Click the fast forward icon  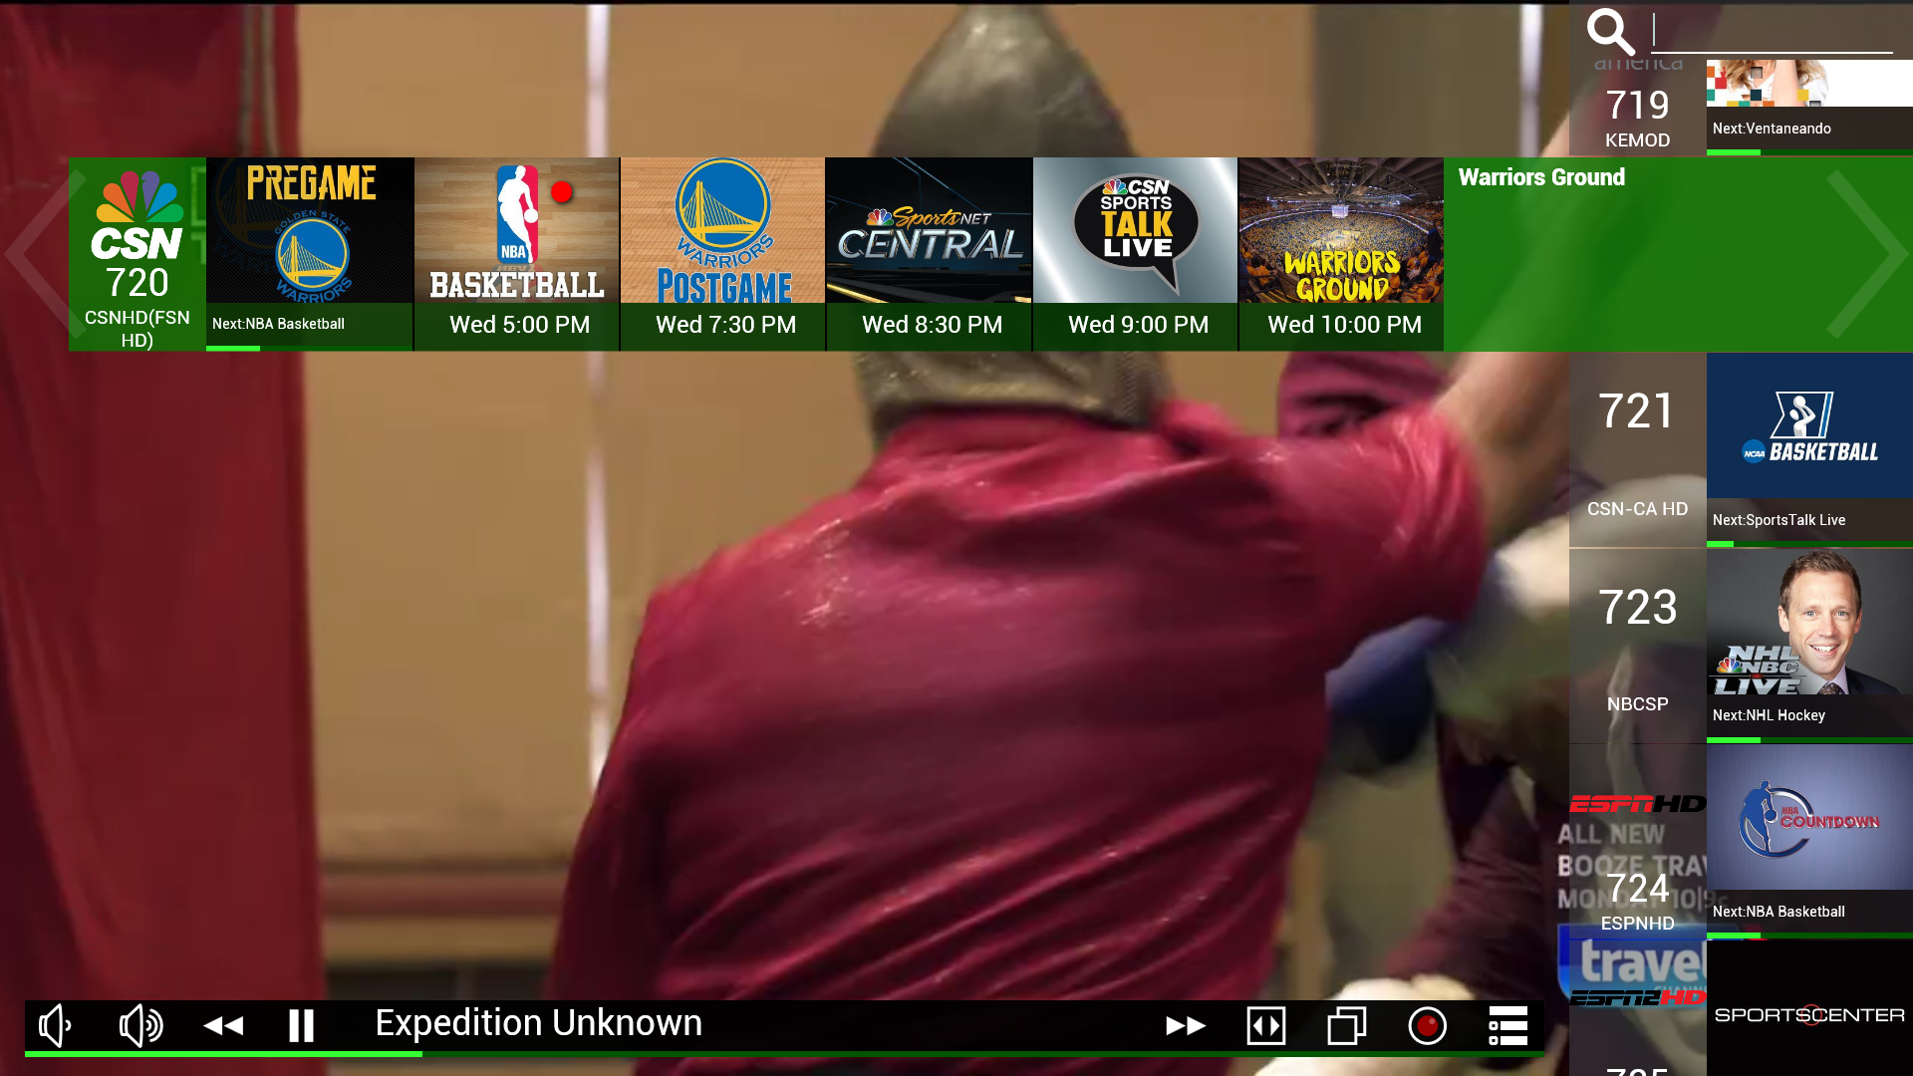[1186, 1024]
